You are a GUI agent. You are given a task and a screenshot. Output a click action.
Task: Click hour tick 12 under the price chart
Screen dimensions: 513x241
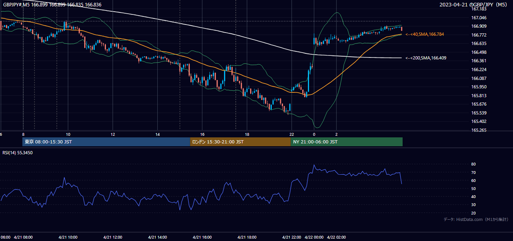[x=113, y=135]
